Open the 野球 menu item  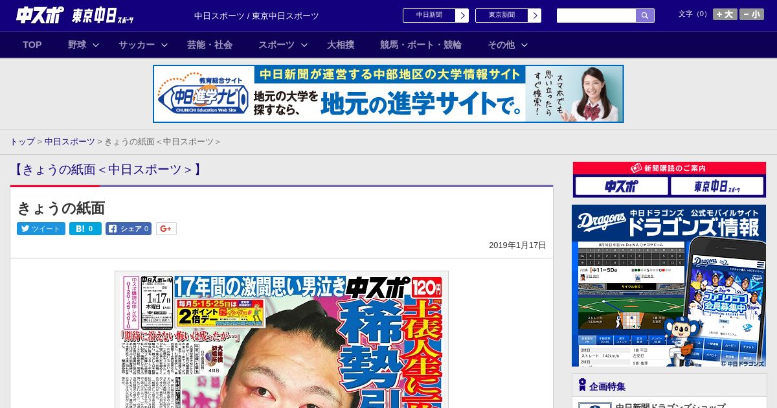tap(77, 45)
